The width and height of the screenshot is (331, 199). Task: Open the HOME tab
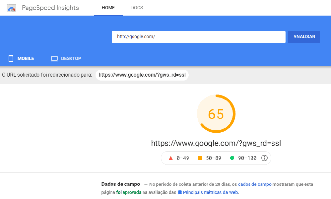pos(108,8)
